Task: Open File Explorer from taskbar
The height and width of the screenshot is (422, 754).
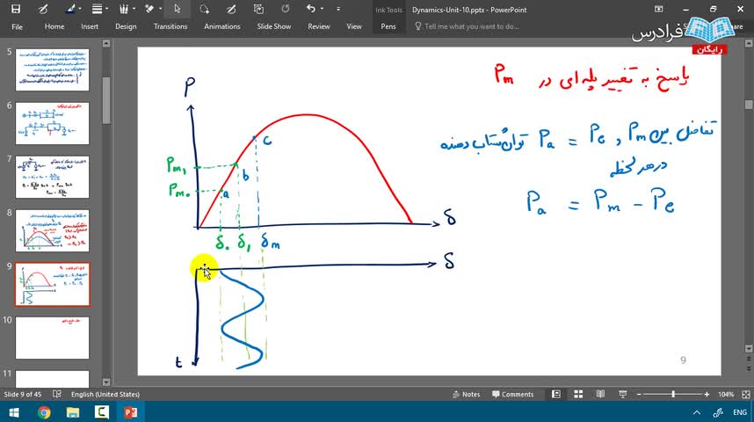Action: tap(73, 412)
